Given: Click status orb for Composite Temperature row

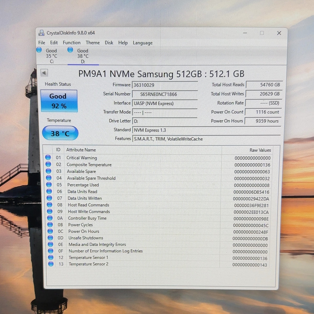Looking at the screenshot, I should (48, 164).
